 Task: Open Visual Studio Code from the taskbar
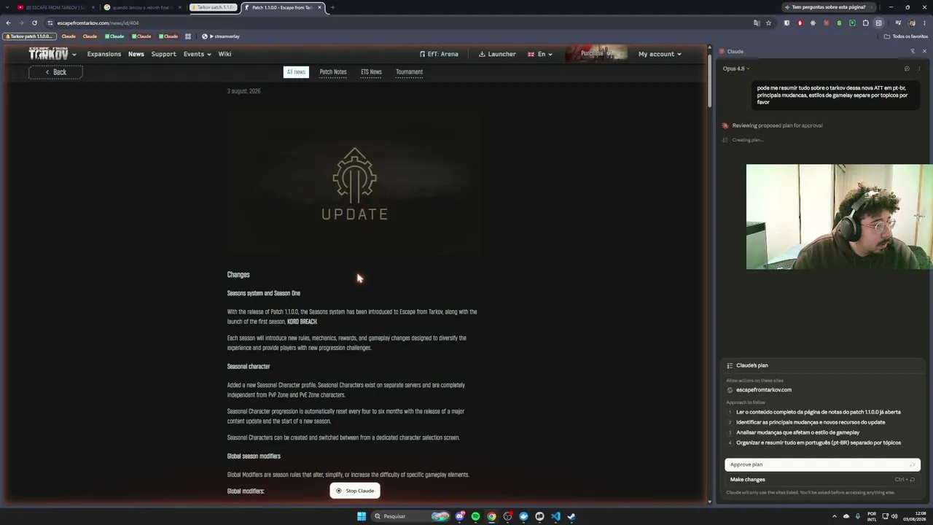[x=555, y=516]
